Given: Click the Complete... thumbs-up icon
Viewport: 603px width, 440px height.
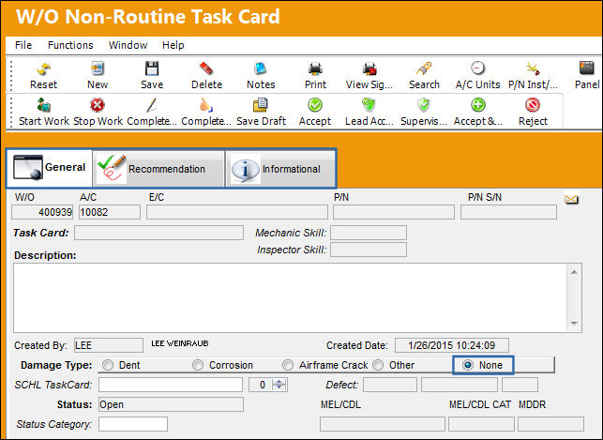Looking at the screenshot, I should tap(206, 105).
